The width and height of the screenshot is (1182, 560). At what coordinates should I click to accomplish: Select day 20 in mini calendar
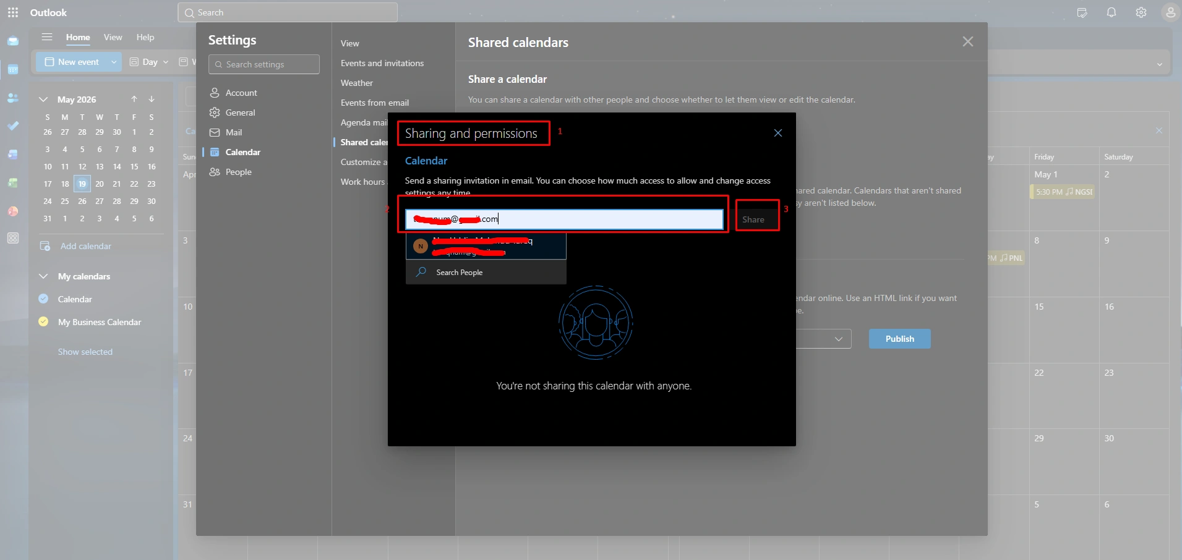click(100, 184)
